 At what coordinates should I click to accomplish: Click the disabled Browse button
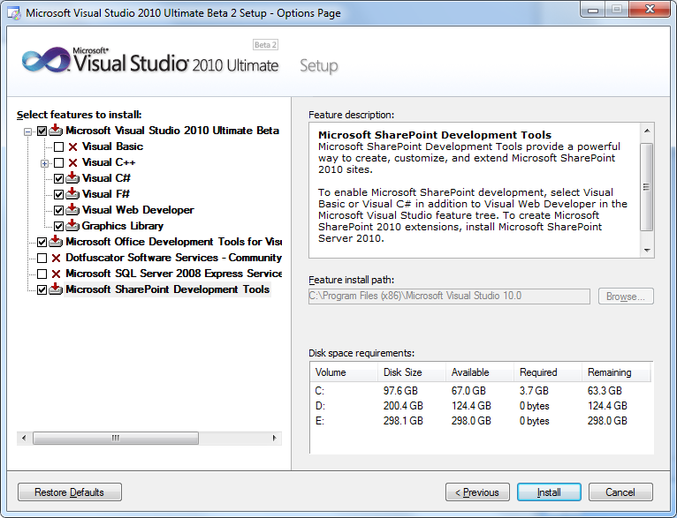point(626,297)
